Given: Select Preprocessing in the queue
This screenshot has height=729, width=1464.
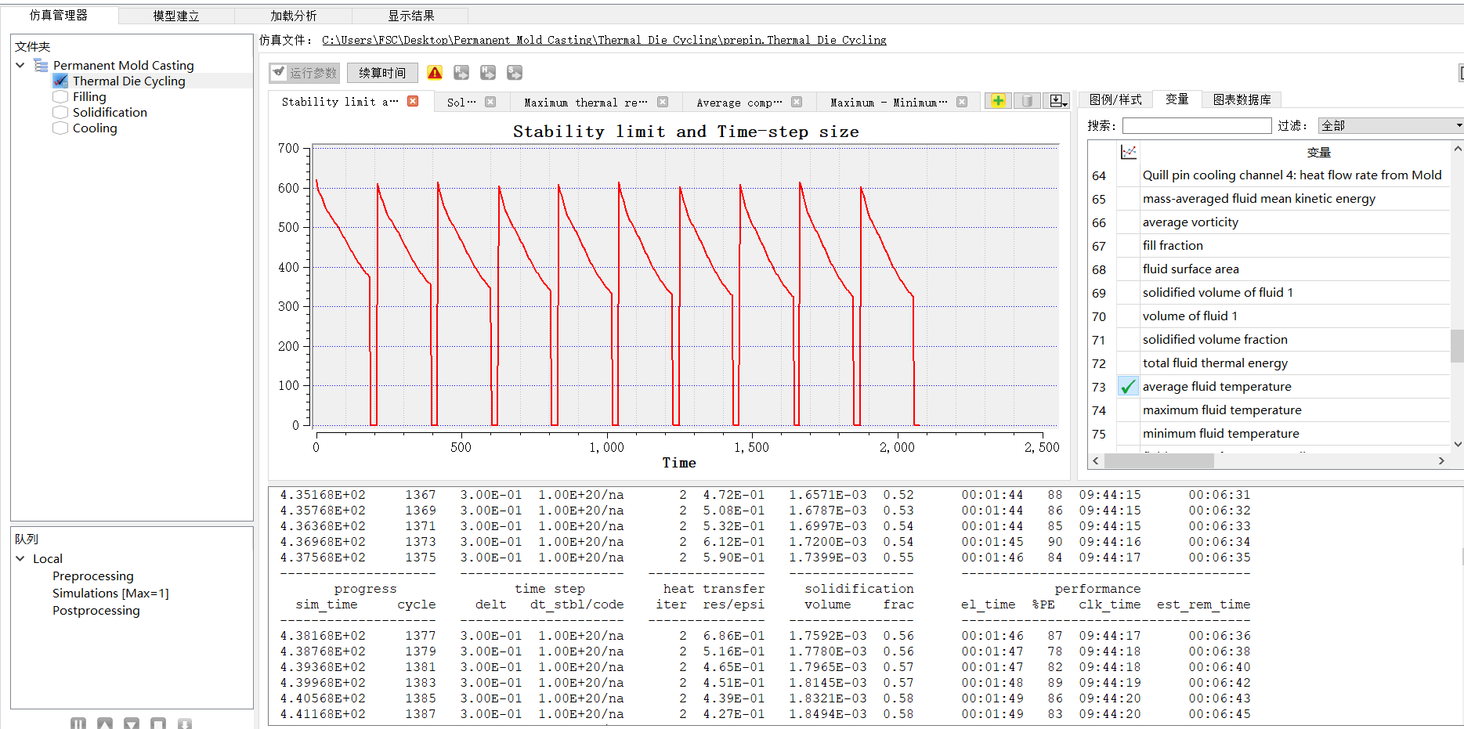Looking at the screenshot, I should point(93,576).
